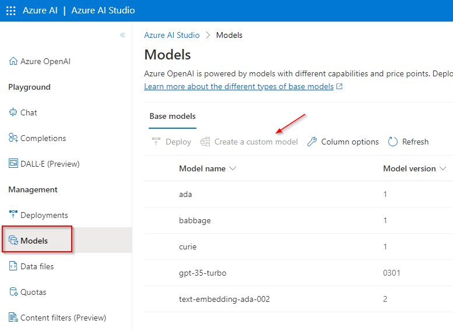The image size is (453, 331).
Task: Click the Deploy button
Action: coord(171,142)
